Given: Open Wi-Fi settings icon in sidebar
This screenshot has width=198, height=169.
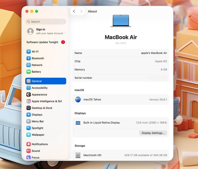Looking at the screenshot, I should click(29, 52).
